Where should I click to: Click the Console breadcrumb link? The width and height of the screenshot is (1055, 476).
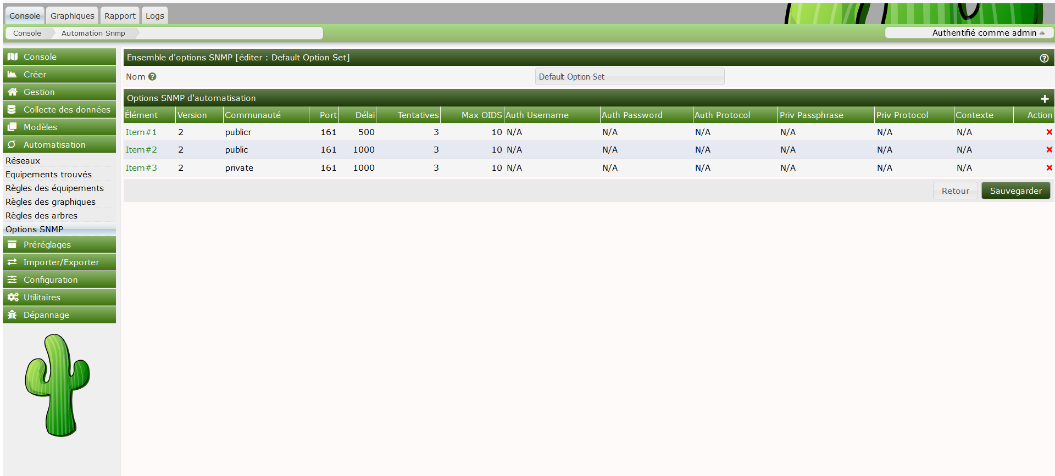click(27, 33)
